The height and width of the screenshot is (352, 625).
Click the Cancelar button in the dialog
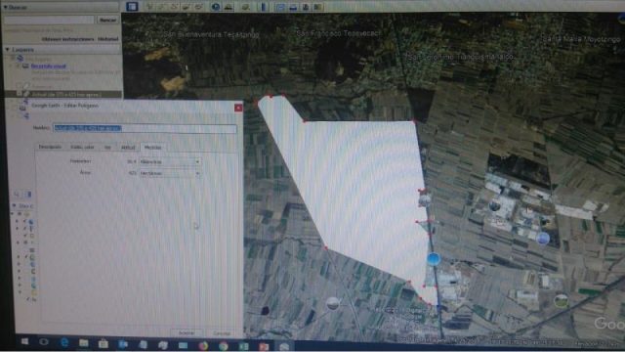click(x=222, y=333)
